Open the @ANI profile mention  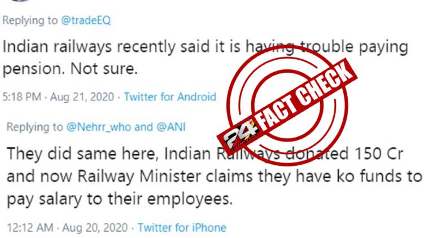171,127
